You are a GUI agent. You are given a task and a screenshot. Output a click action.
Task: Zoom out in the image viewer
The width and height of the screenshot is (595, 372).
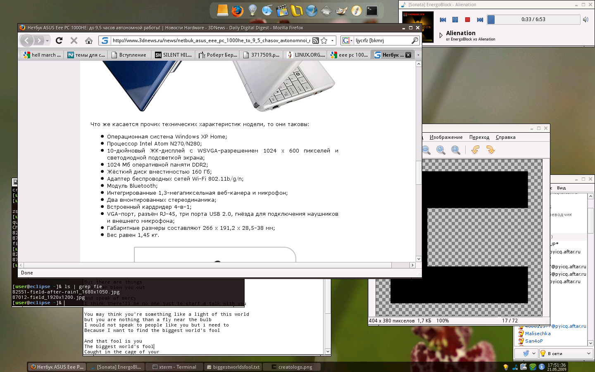pyautogui.click(x=426, y=150)
